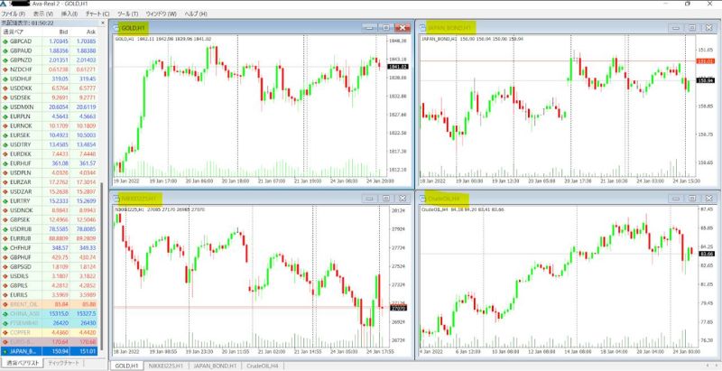Image resolution: width=722 pixels, height=371 pixels.
Task: Select the EURSEK symbol row
Action: pos(50,135)
